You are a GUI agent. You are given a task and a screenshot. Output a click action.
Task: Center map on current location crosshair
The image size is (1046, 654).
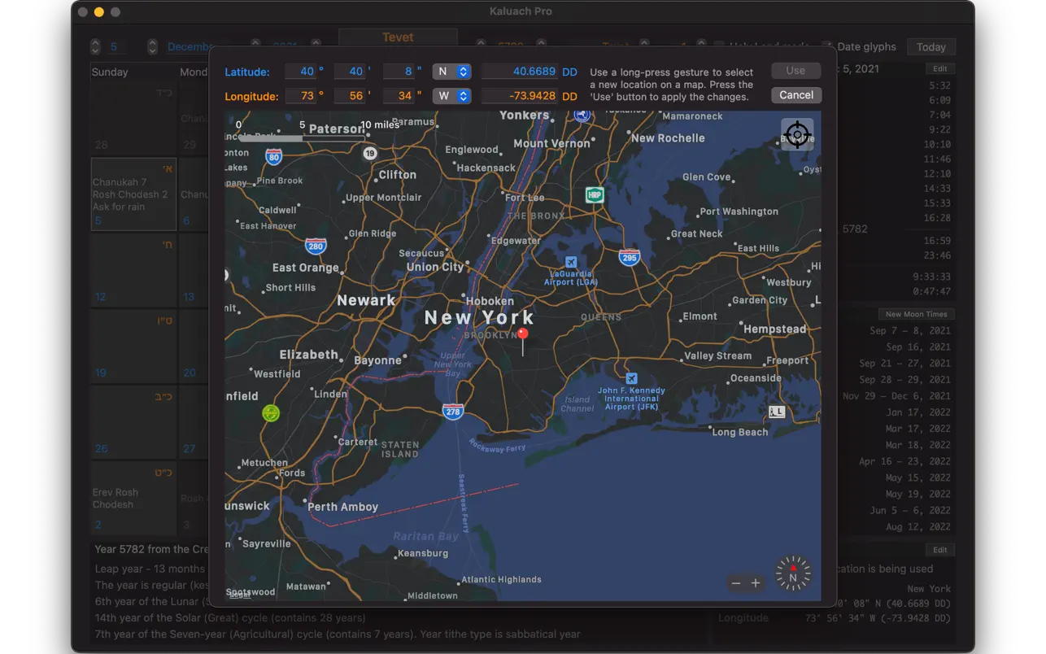pyautogui.click(x=797, y=134)
